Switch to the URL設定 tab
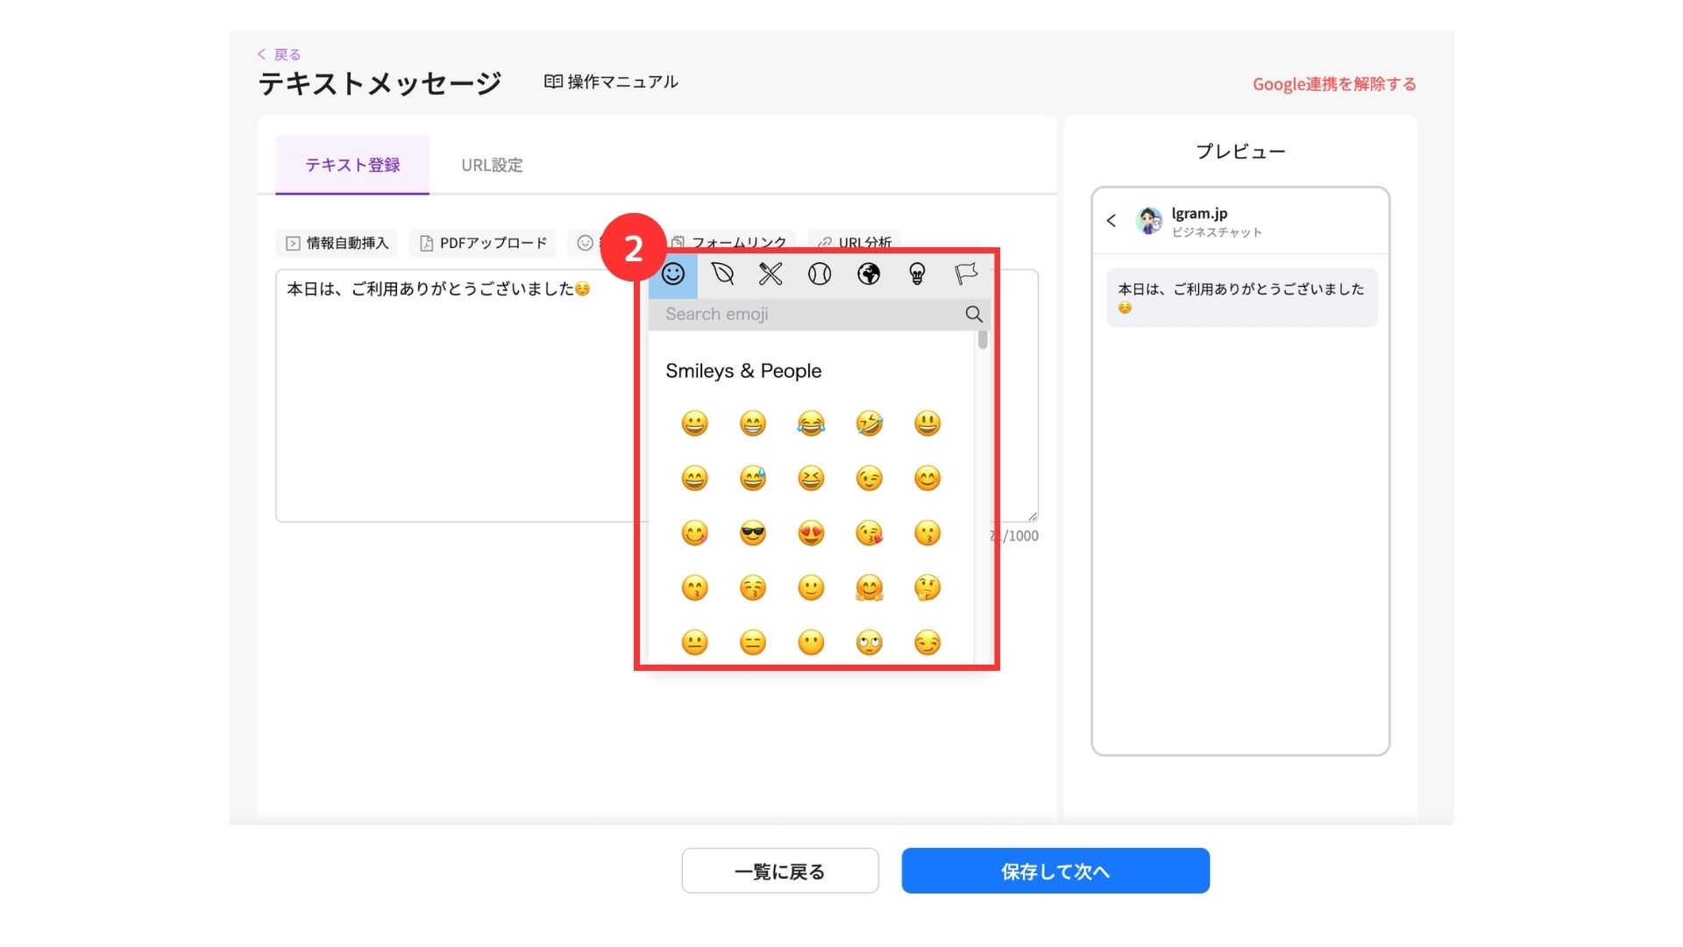 492,165
